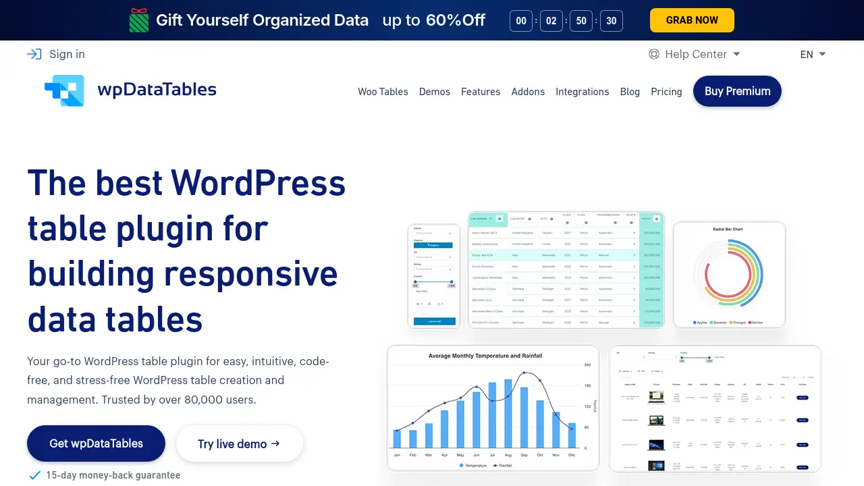
Task: Click the countdown hours box showing 02
Action: coord(551,20)
